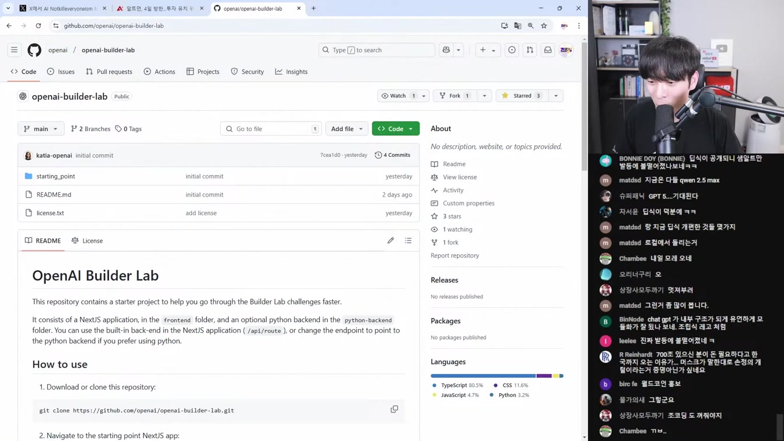Focus the Type / to search field

pos(377,50)
